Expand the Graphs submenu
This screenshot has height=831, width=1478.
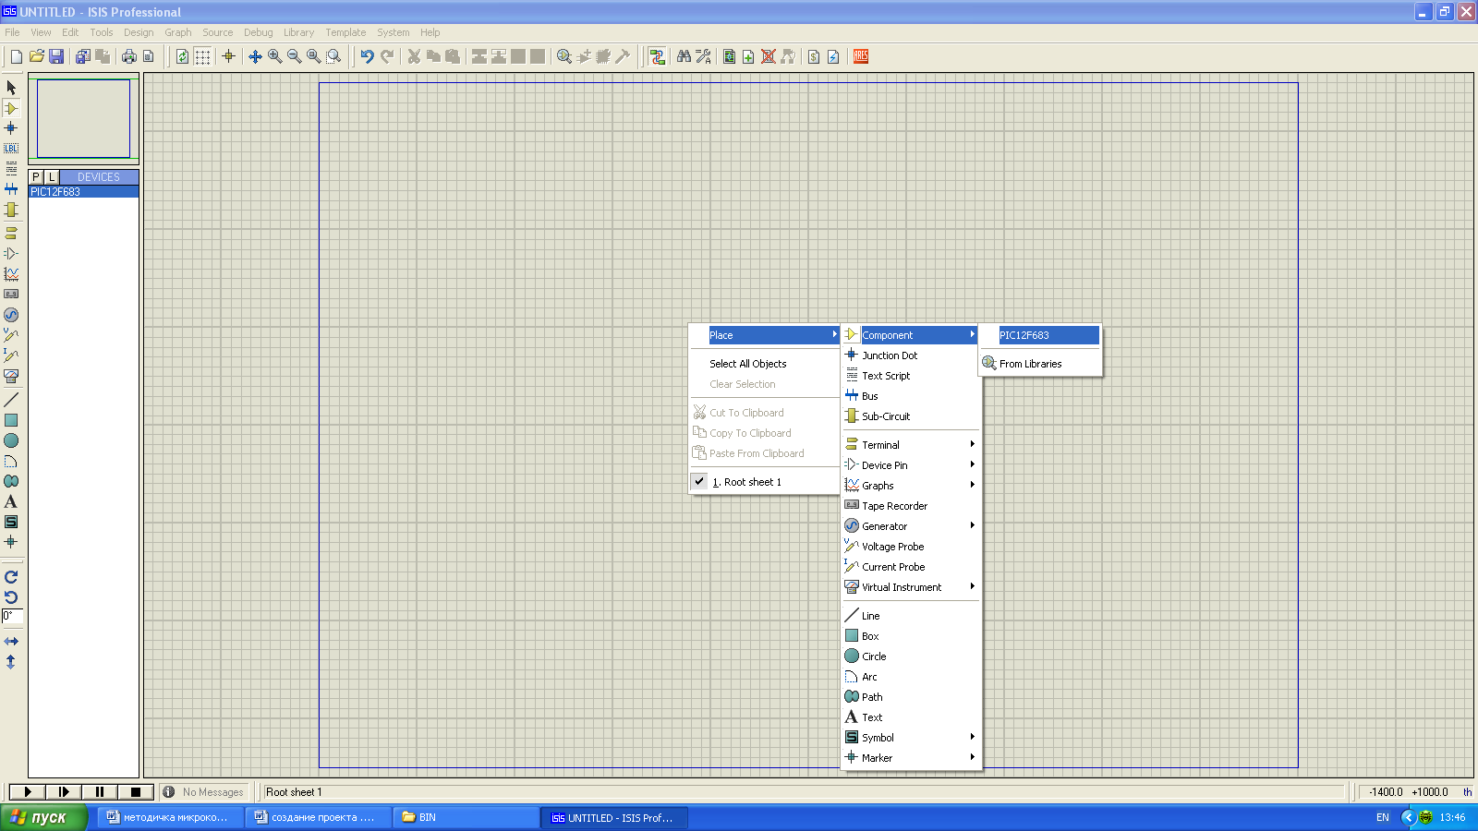(910, 486)
